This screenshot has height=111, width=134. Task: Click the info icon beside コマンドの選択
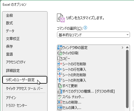click(x=85, y=28)
